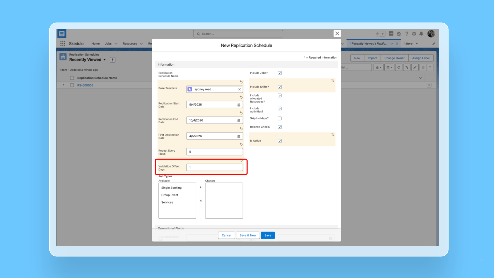
Task: Open calendar for First Destination Date
Action: 239,136
